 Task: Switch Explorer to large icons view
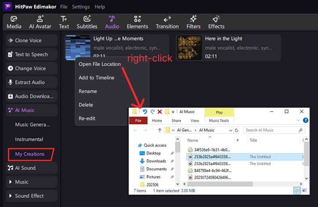click(304, 190)
